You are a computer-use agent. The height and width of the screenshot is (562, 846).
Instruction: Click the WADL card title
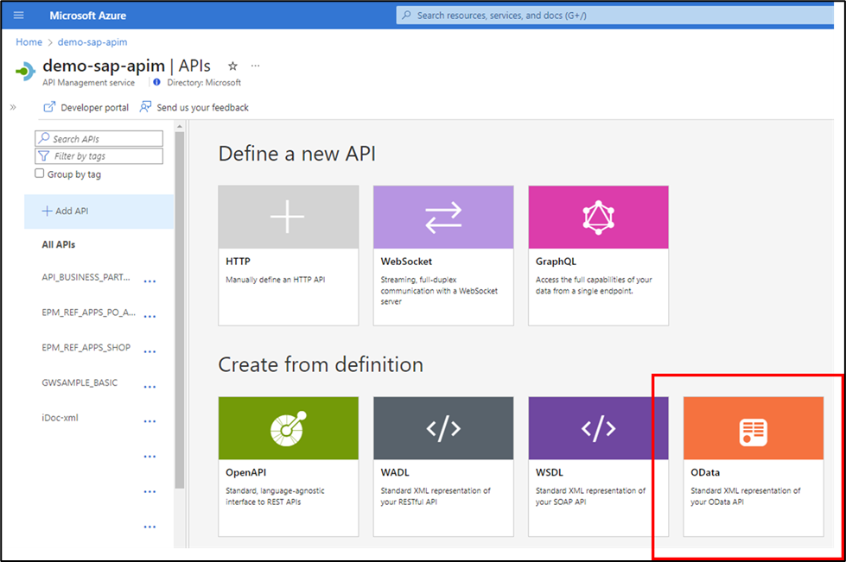(x=395, y=472)
